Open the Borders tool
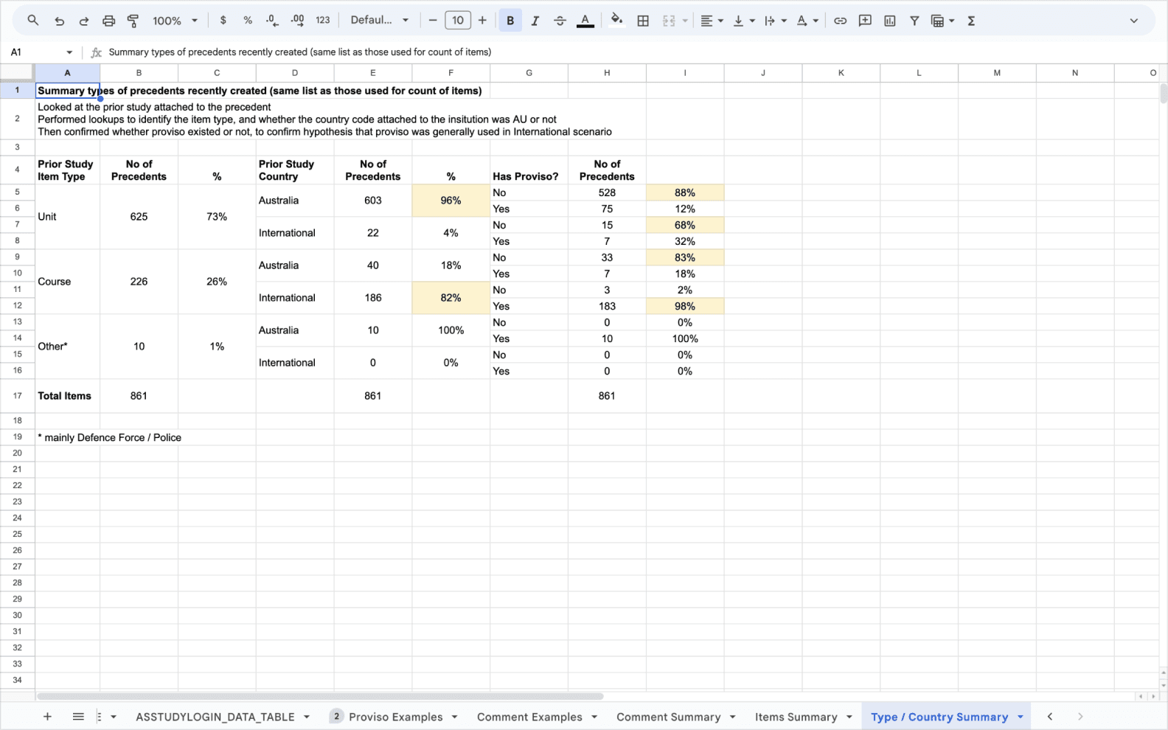Image resolution: width=1168 pixels, height=730 pixels. (643, 21)
